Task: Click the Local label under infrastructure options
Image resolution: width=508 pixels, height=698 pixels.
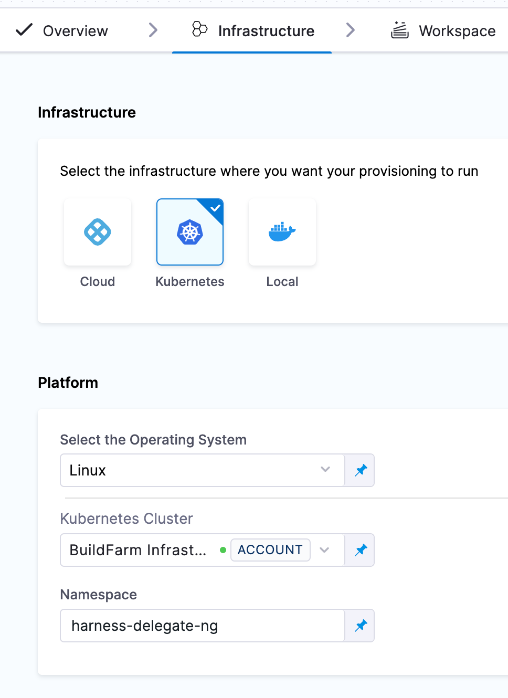Action: click(x=282, y=282)
